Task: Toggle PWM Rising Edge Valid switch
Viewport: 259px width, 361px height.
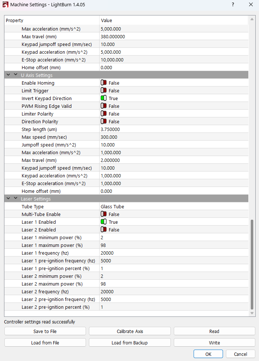Action: click(103, 106)
